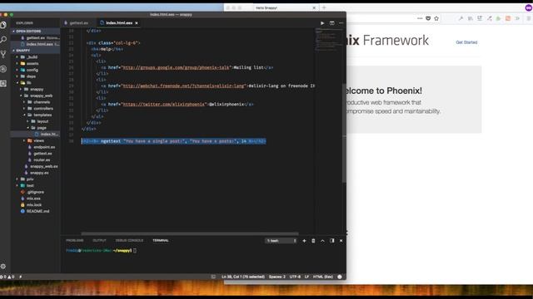Open the Extensions view in activity bar
Screen dimensions: 533x299
[3, 83]
